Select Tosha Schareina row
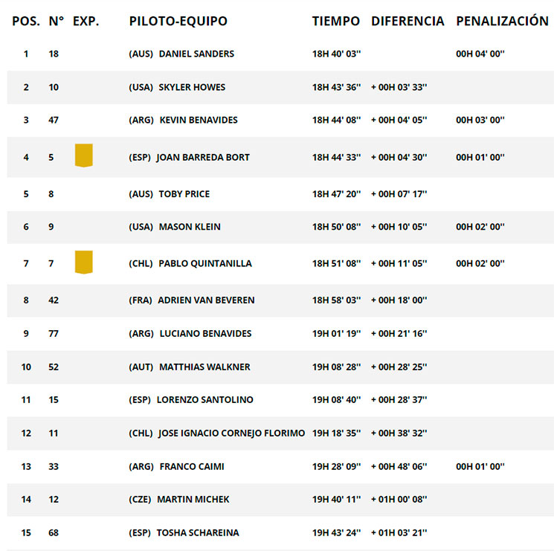 pos(280,532)
